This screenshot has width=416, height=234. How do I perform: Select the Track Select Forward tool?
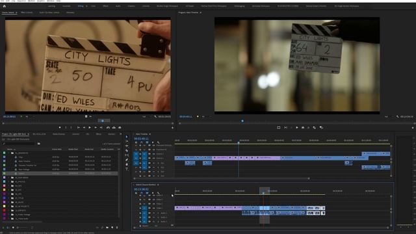click(127, 142)
